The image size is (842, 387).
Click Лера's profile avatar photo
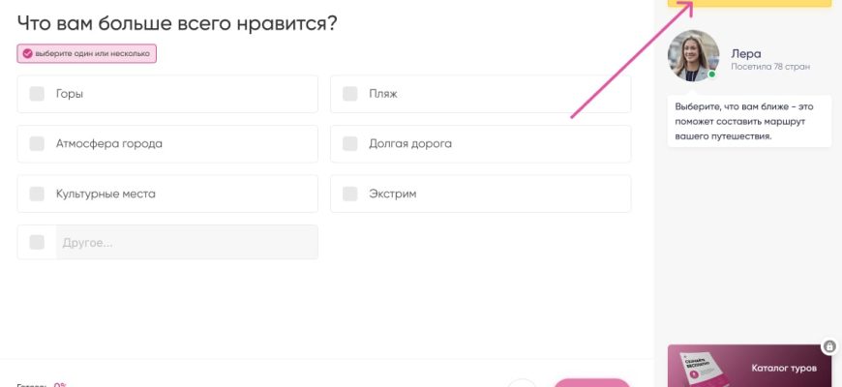tap(693, 55)
